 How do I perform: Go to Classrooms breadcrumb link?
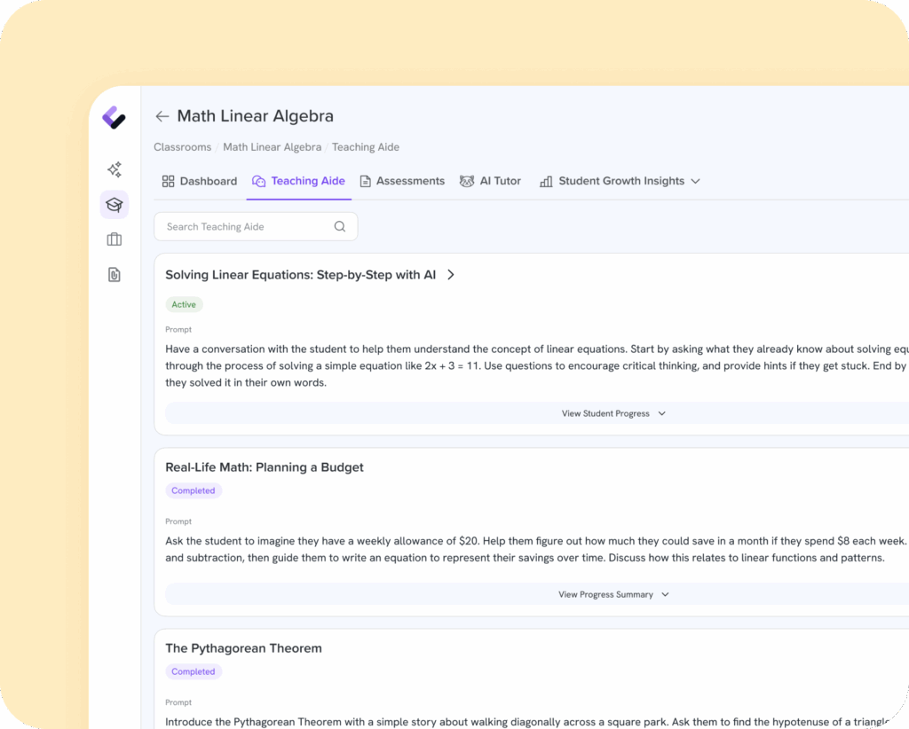coord(182,147)
